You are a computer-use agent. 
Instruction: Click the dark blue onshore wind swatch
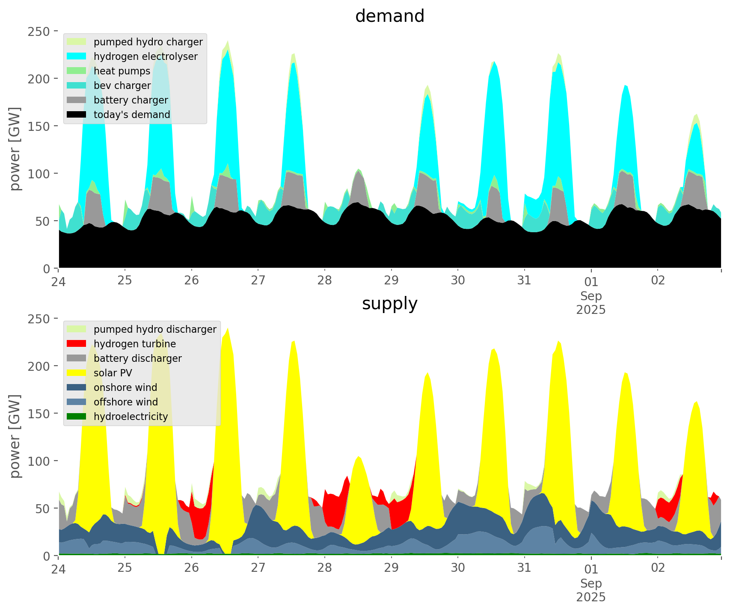[x=77, y=387]
